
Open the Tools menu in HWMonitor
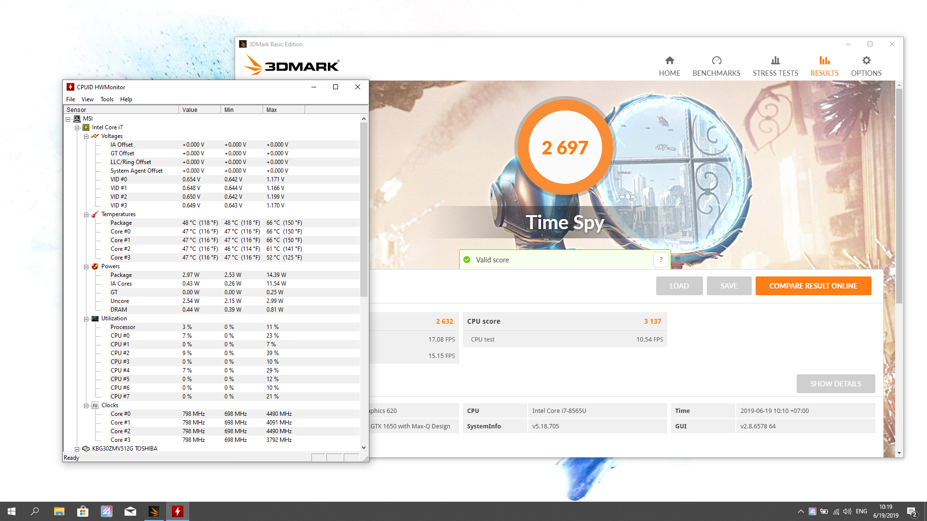click(x=107, y=99)
